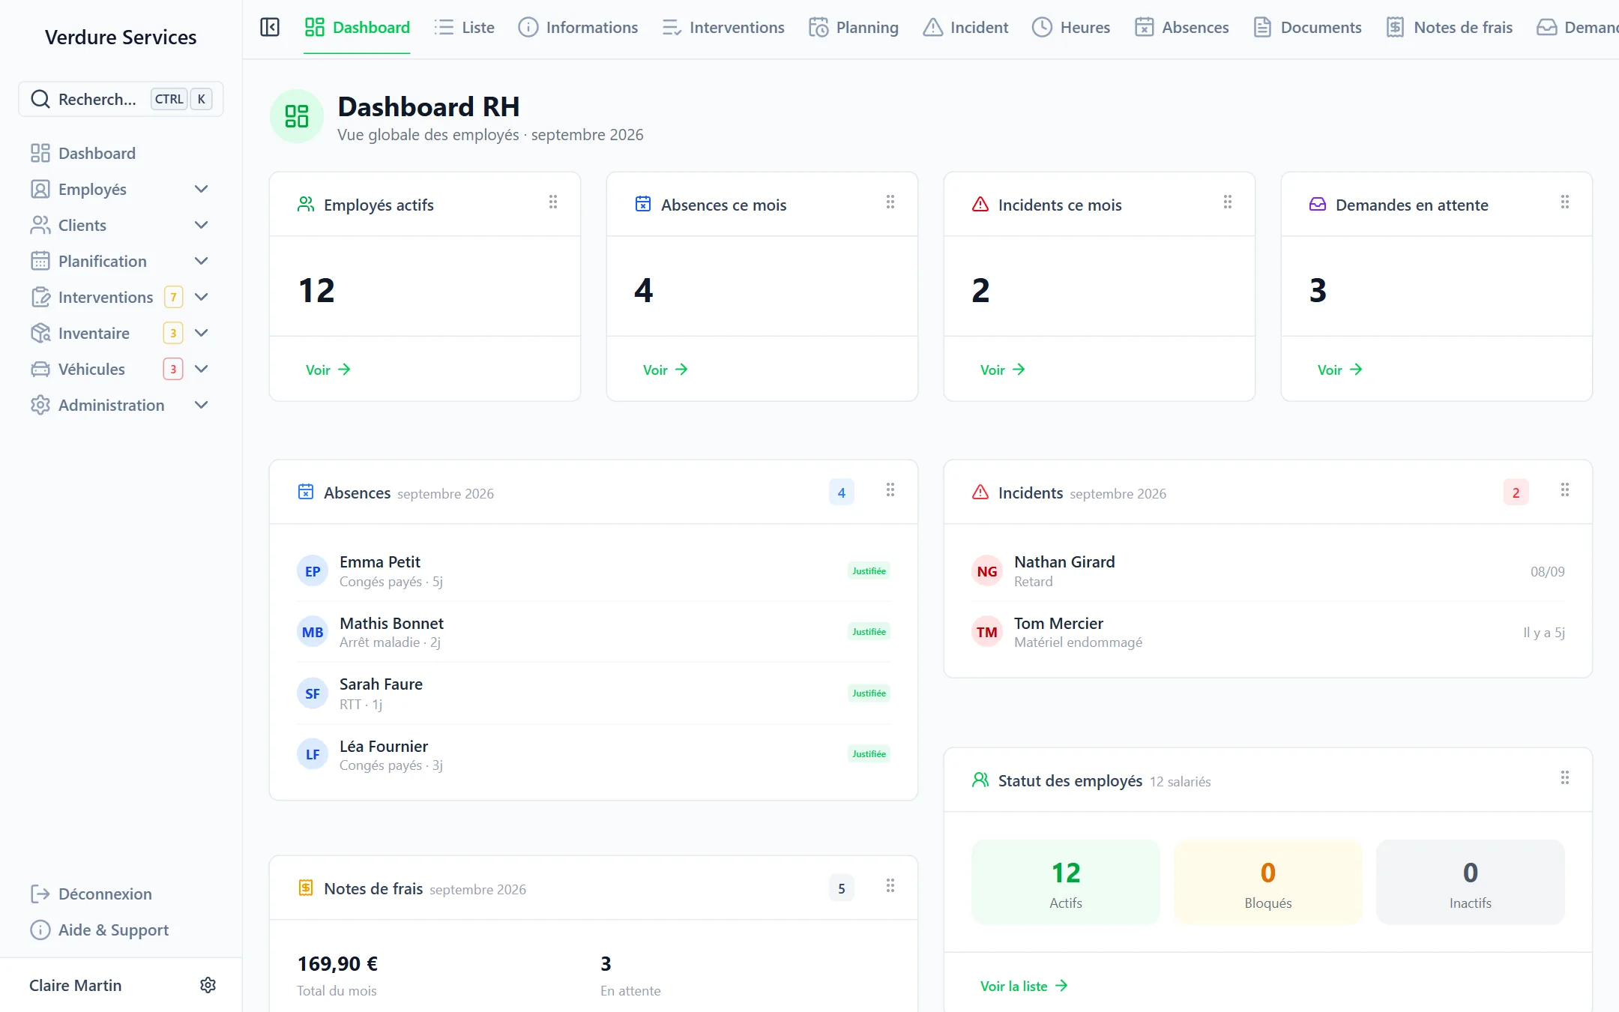Select Tom Mercier Matériel endommagé incident
Screen dimensions: 1619x1012
[x=1268, y=632]
